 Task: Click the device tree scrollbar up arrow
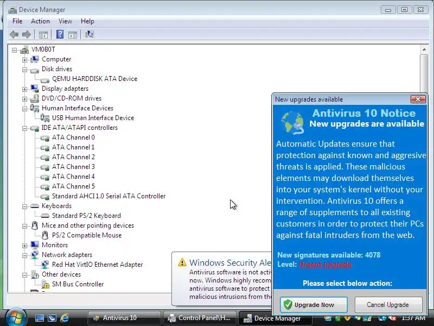point(424,49)
